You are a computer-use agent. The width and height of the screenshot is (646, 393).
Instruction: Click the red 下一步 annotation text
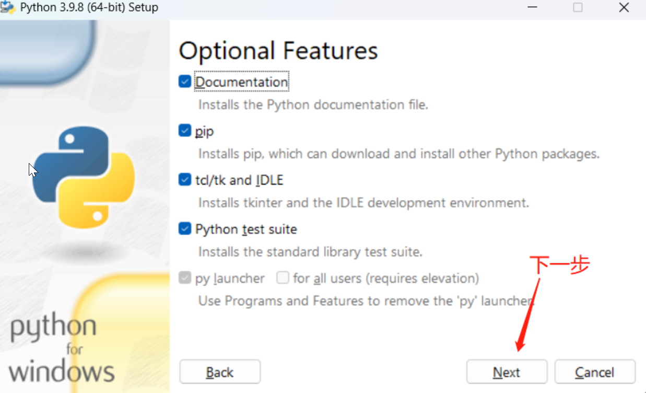point(559,265)
